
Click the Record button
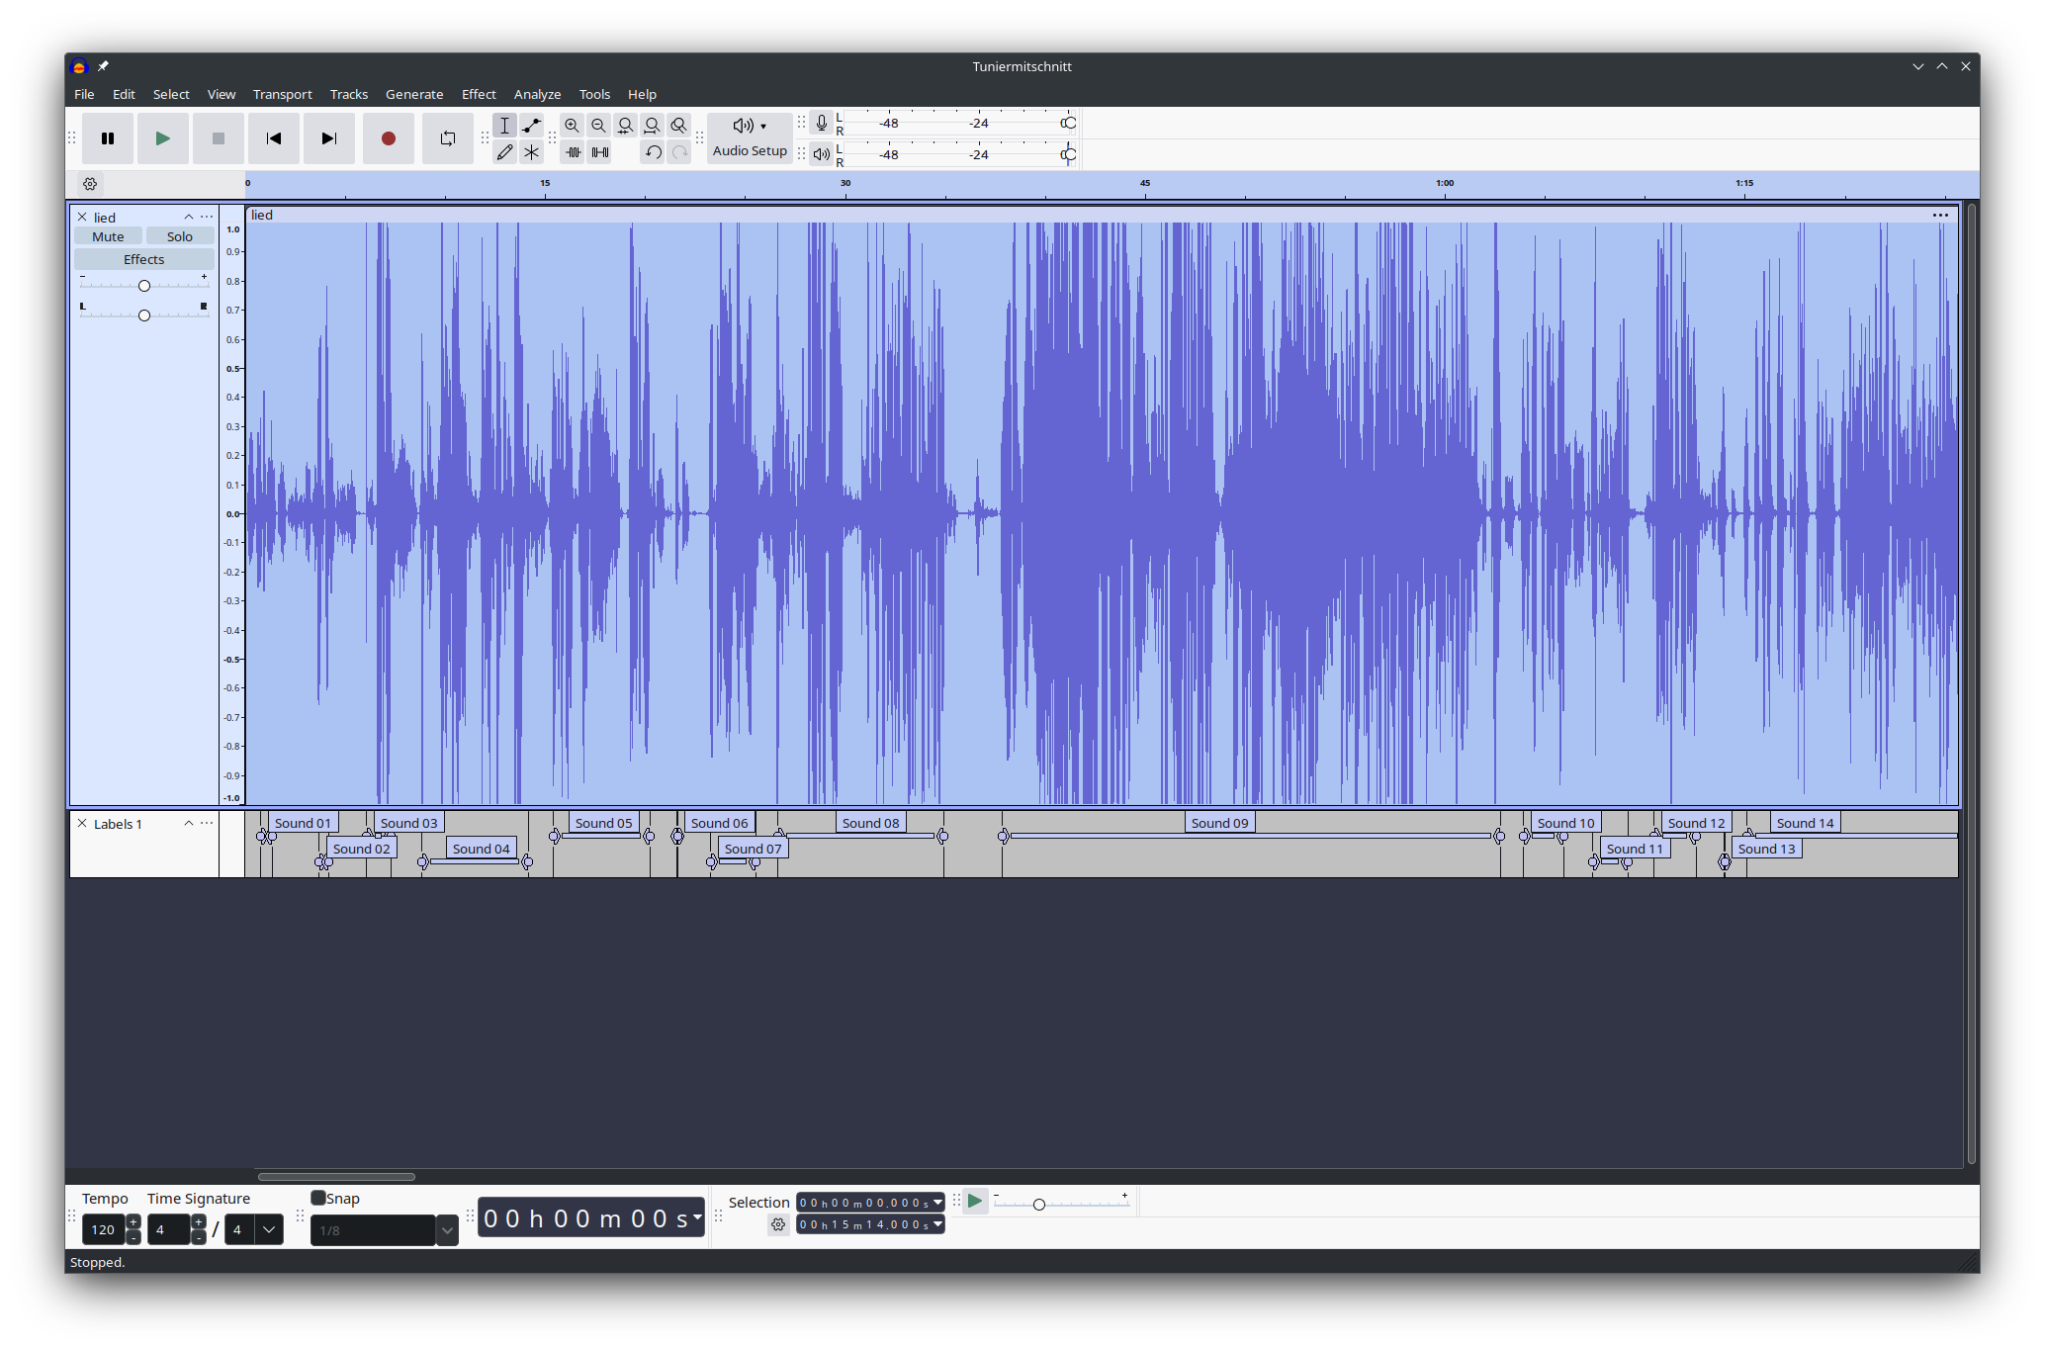[x=388, y=138]
